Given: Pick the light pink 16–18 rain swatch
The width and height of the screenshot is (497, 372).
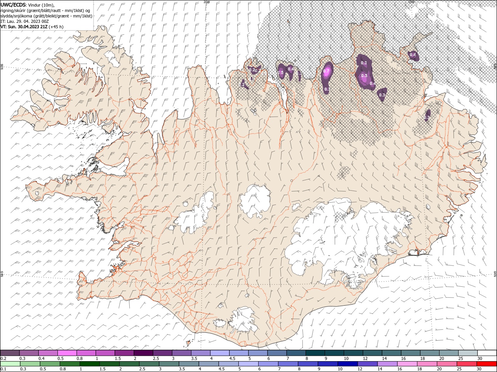Looking at the screenshot, I should [407, 364].
